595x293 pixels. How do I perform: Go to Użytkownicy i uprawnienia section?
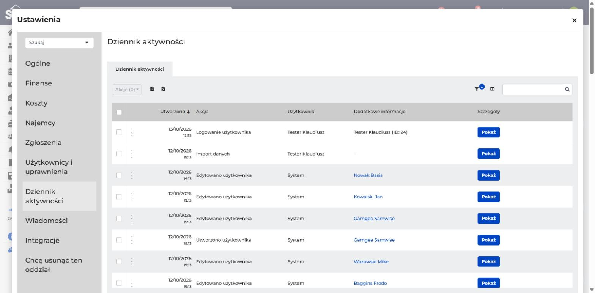pos(49,167)
